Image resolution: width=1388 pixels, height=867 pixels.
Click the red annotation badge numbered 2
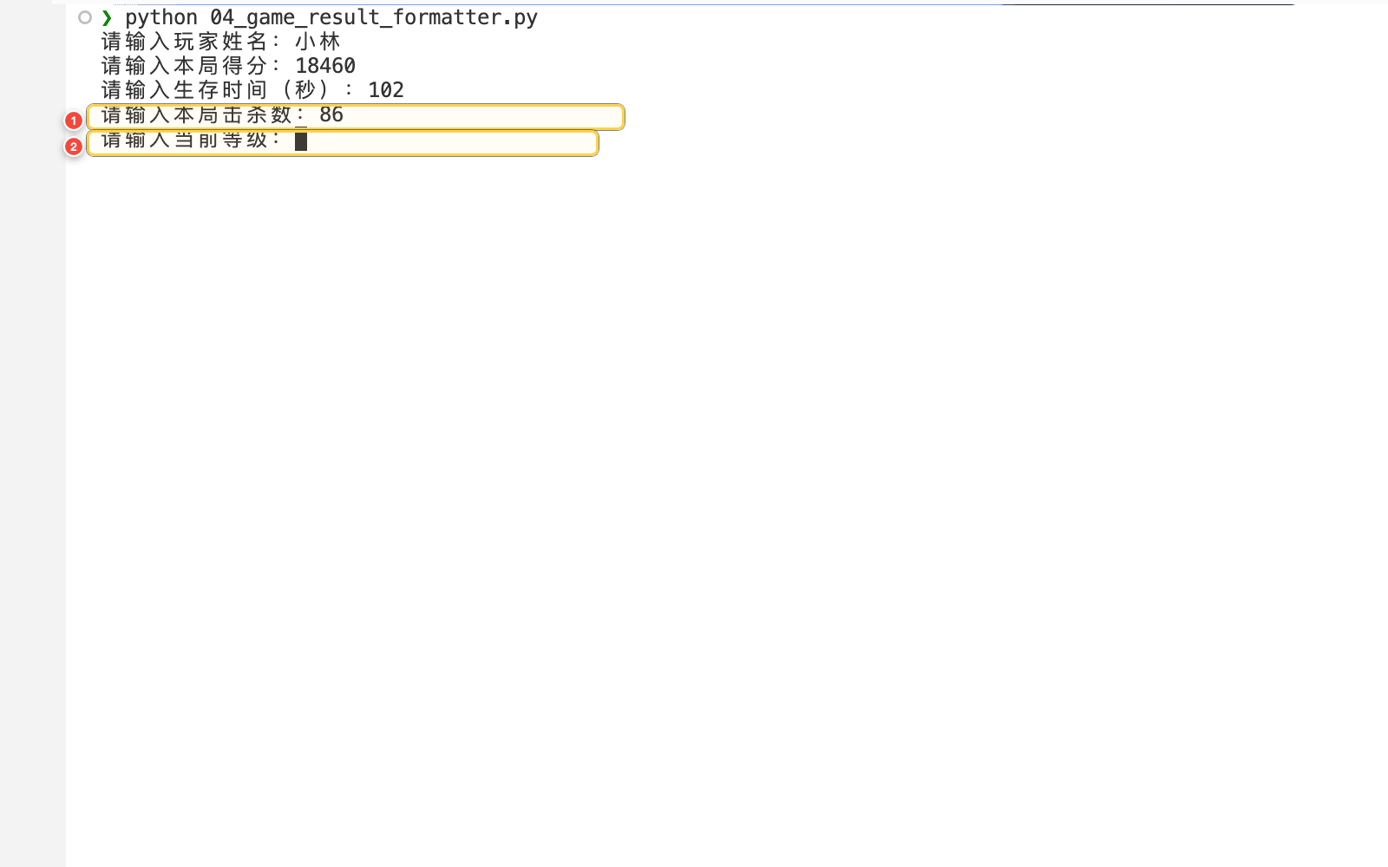[x=74, y=147]
